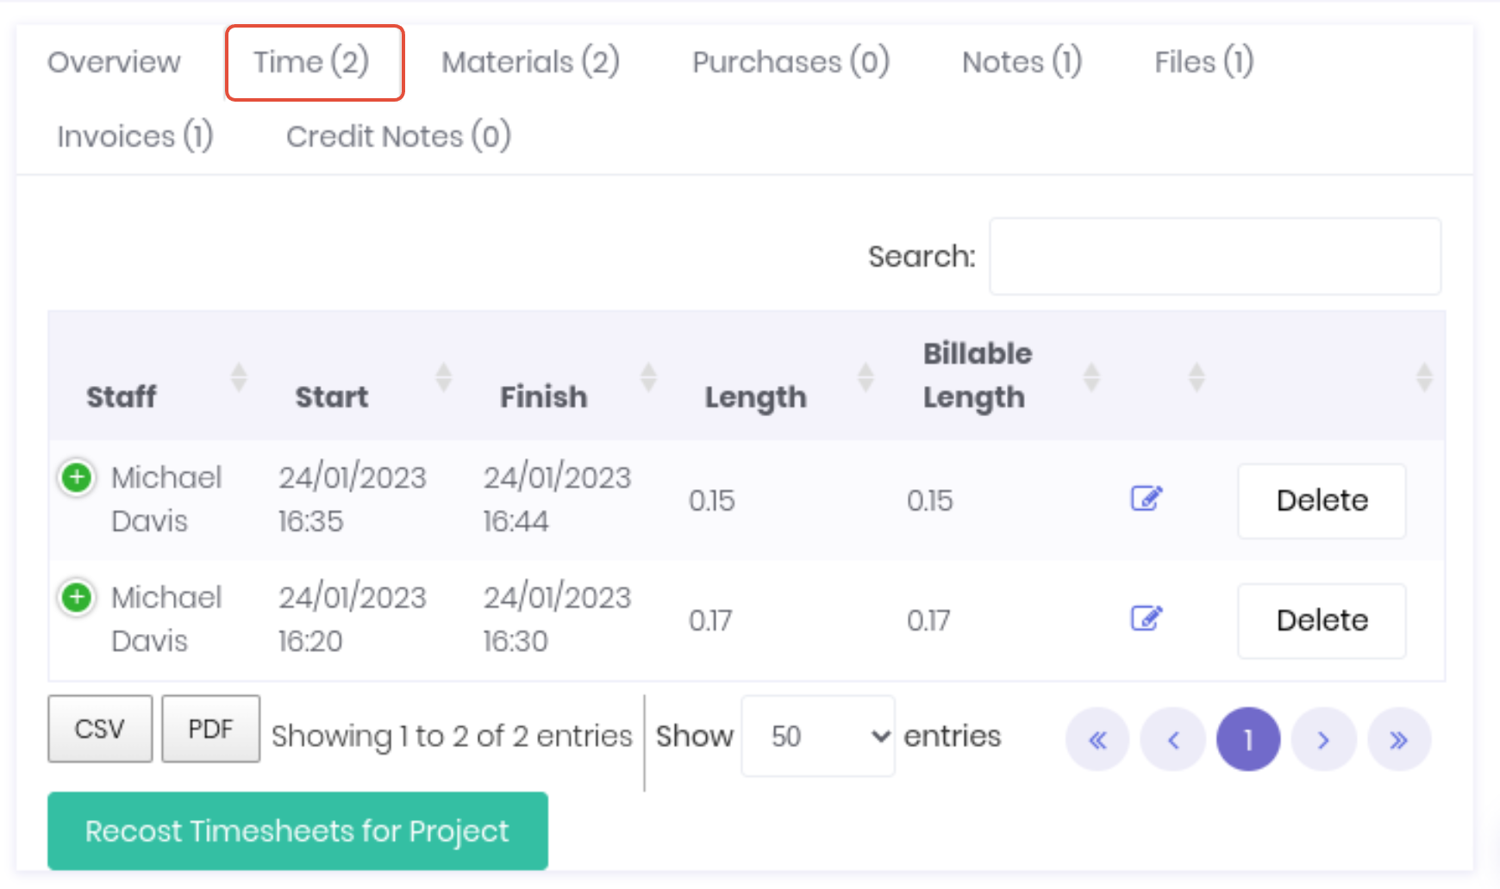Expand the 16:20 timesheet row details
This screenshot has width=1500, height=889.
tap(77, 597)
